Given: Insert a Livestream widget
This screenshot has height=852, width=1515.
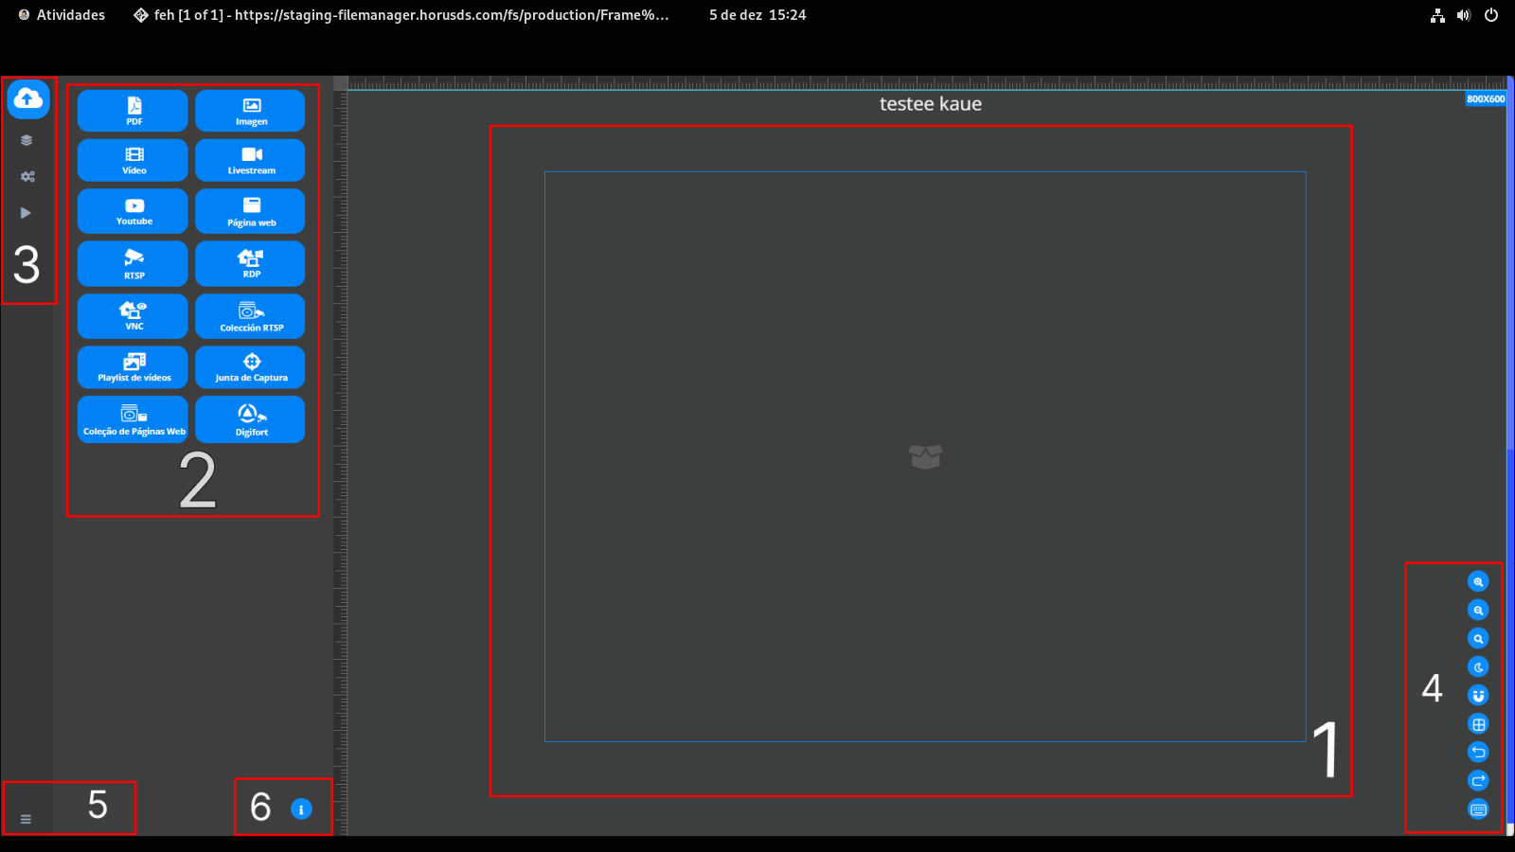Looking at the screenshot, I should (250, 160).
